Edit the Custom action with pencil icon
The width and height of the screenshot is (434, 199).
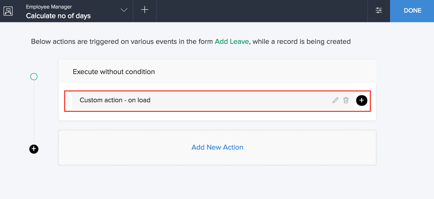pyautogui.click(x=335, y=100)
